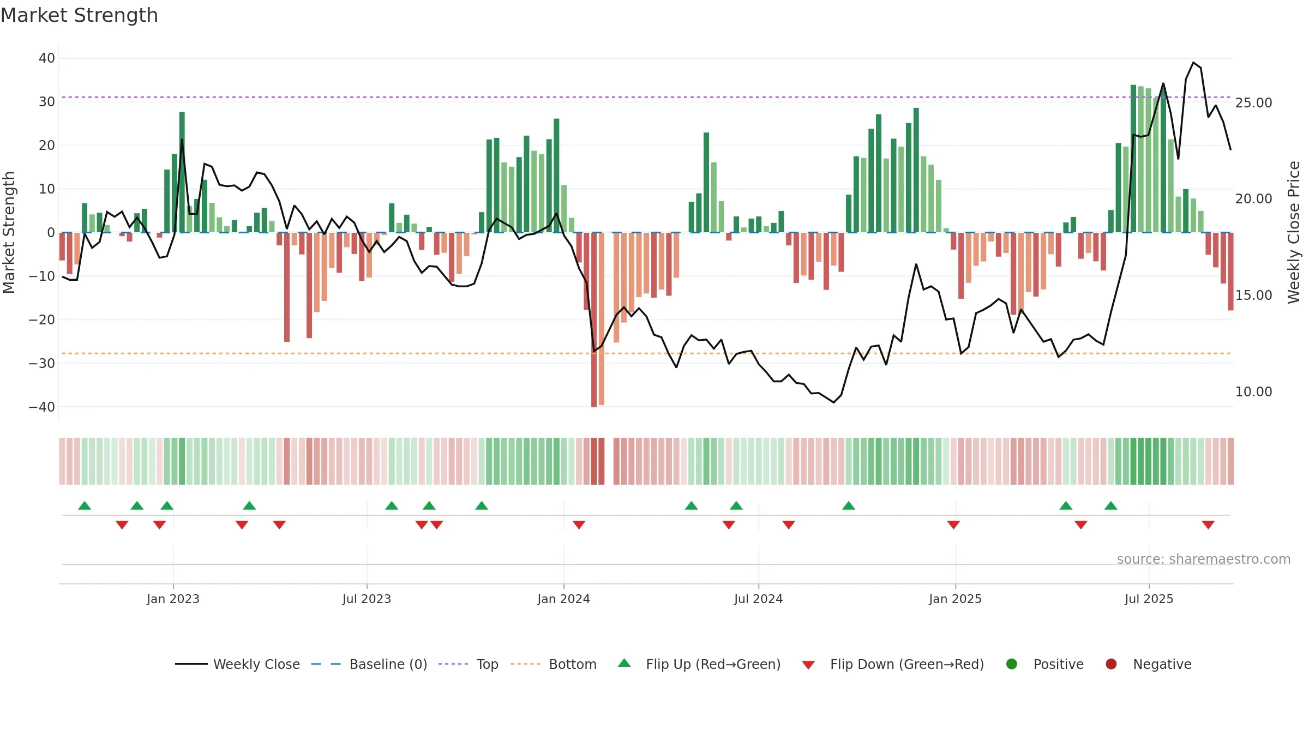The height and width of the screenshot is (736, 1309).
Task: Click the 40 value on the strength axis
Action: point(47,58)
